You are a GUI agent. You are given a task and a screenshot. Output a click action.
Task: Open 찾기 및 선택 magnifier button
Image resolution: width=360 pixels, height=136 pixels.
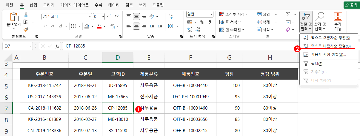[x=320, y=22]
